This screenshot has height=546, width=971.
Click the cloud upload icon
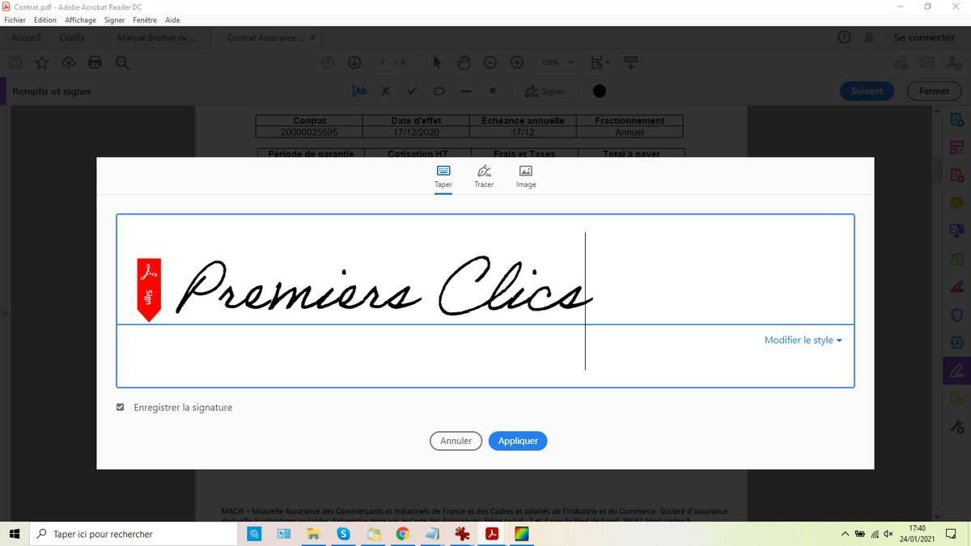(x=68, y=62)
